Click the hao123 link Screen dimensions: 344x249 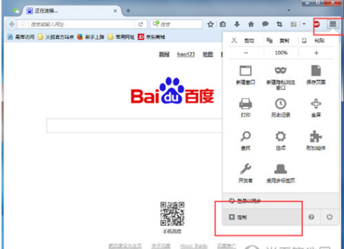click(x=186, y=54)
